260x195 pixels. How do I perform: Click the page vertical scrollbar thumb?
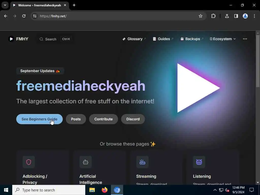click(258, 60)
